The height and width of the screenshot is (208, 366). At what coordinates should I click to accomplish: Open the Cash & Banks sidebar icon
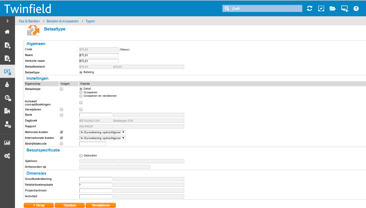click(7, 72)
